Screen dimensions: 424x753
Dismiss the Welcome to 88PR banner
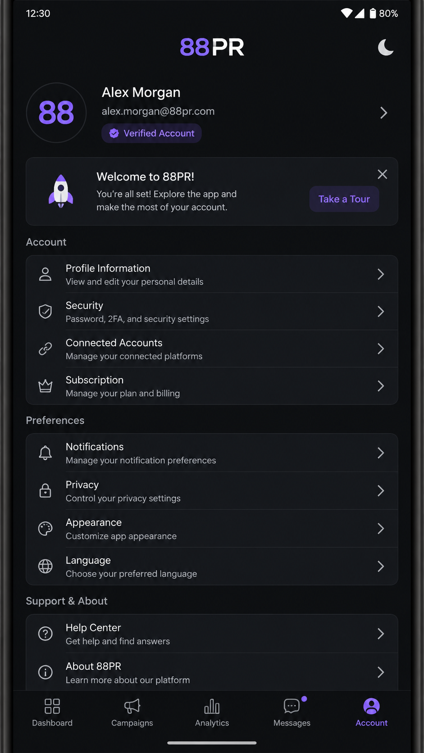pyautogui.click(x=382, y=174)
